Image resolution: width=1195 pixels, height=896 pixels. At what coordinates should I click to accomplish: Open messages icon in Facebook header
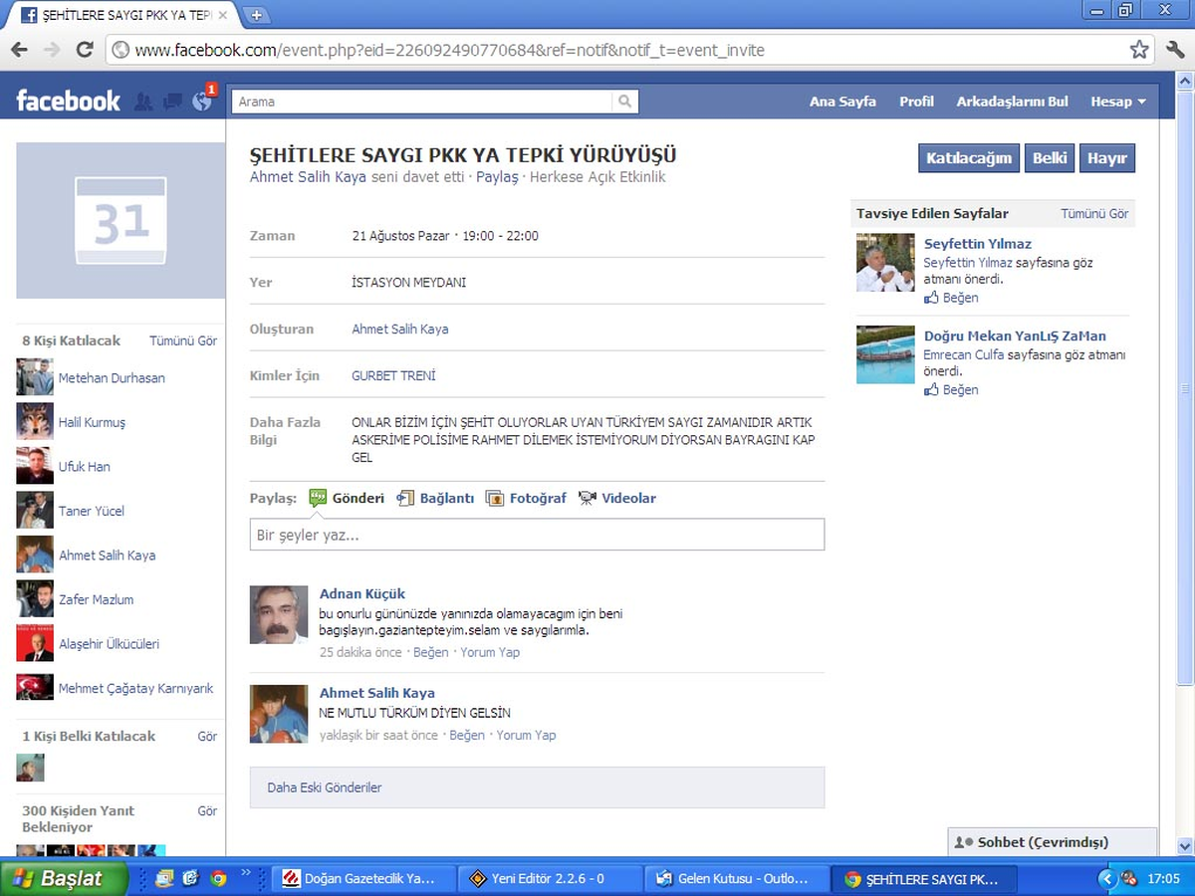[x=172, y=102]
